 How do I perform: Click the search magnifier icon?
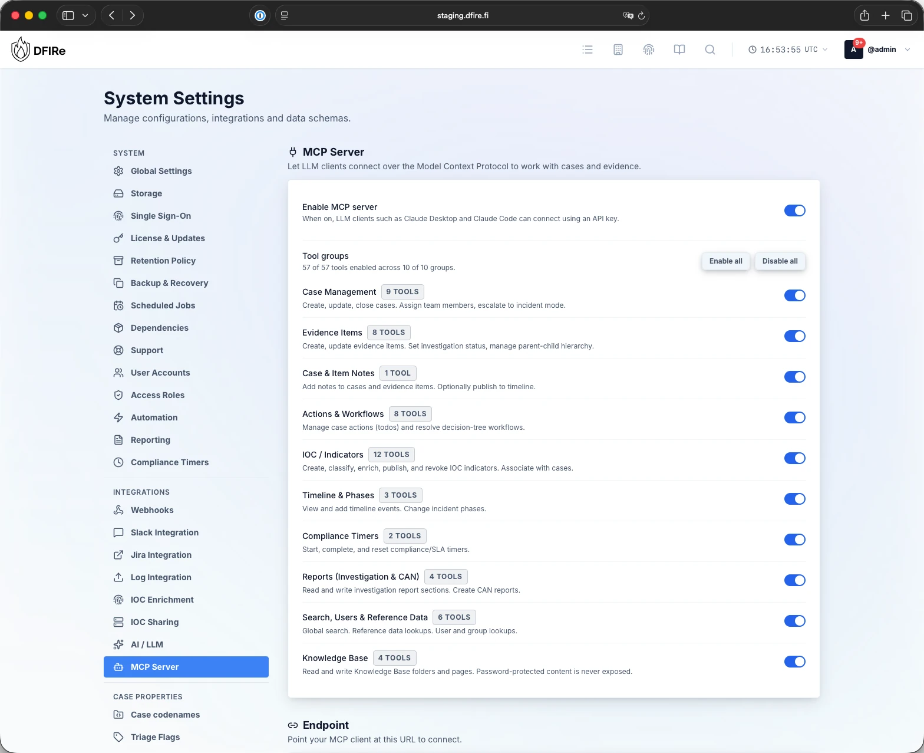pos(710,50)
